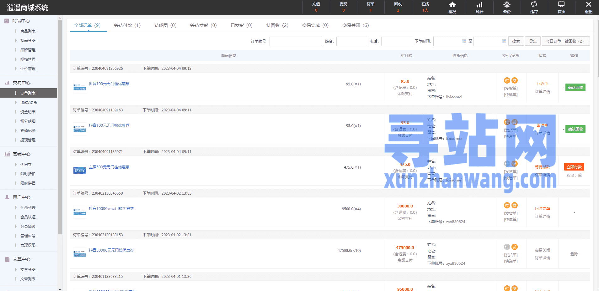Click 发 icon on order 230402130130153
Image resolution: width=599 pixels, height=291 pixels.
(x=515, y=247)
